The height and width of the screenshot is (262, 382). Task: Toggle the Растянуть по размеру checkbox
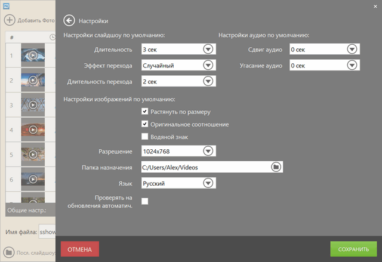coord(144,112)
